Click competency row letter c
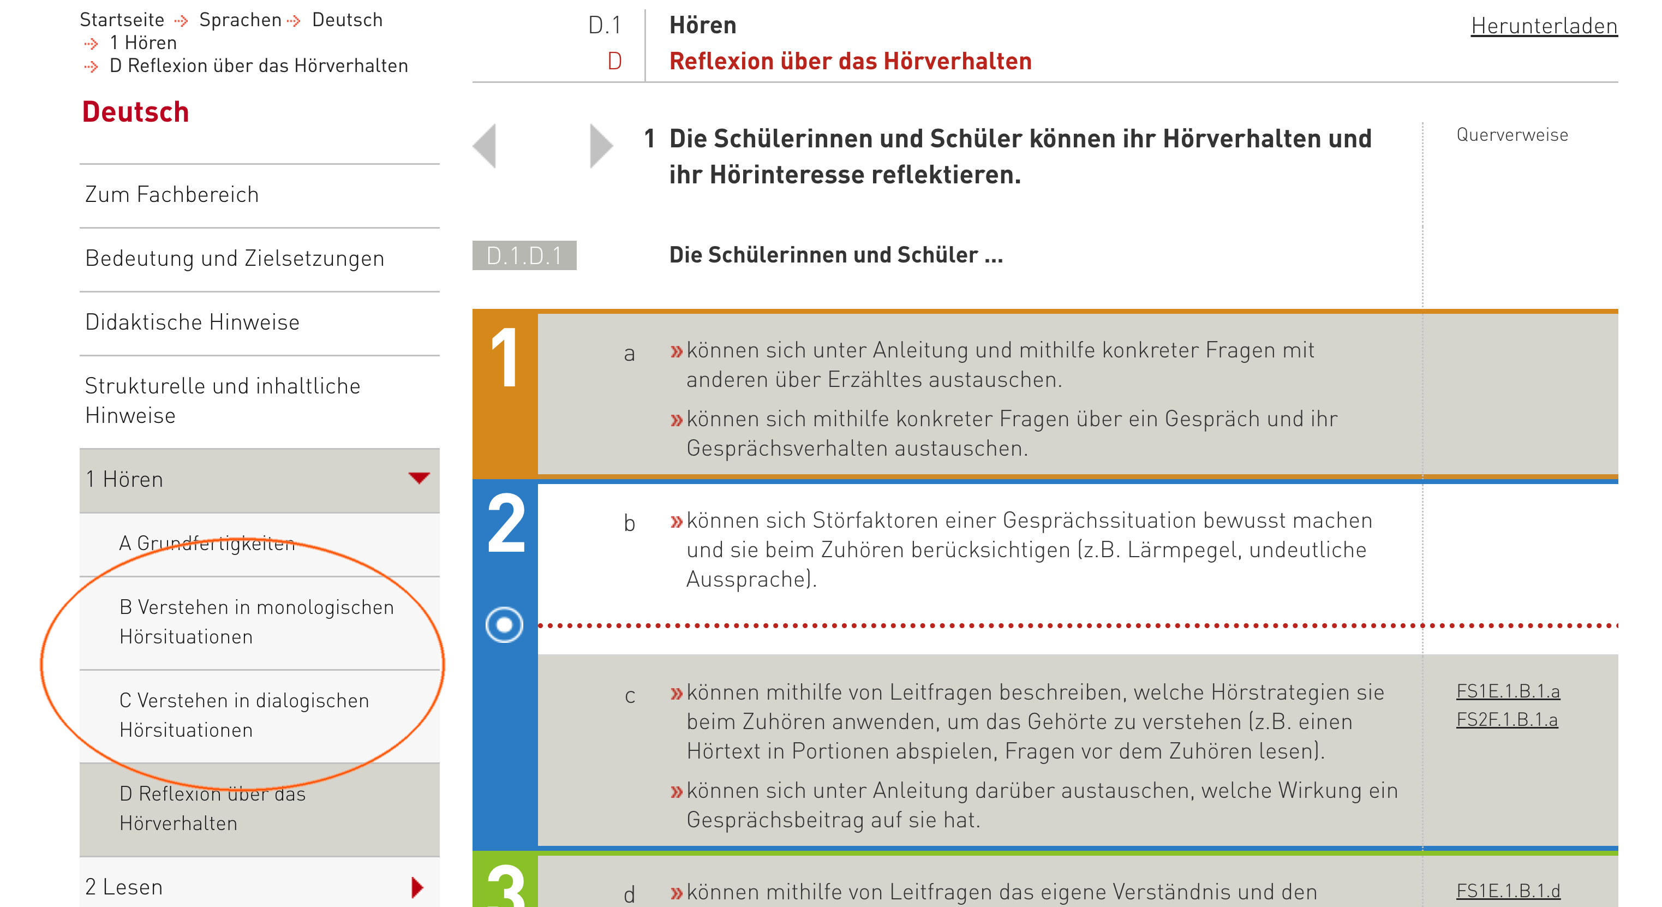 pyautogui.click(x=630, y=696)
